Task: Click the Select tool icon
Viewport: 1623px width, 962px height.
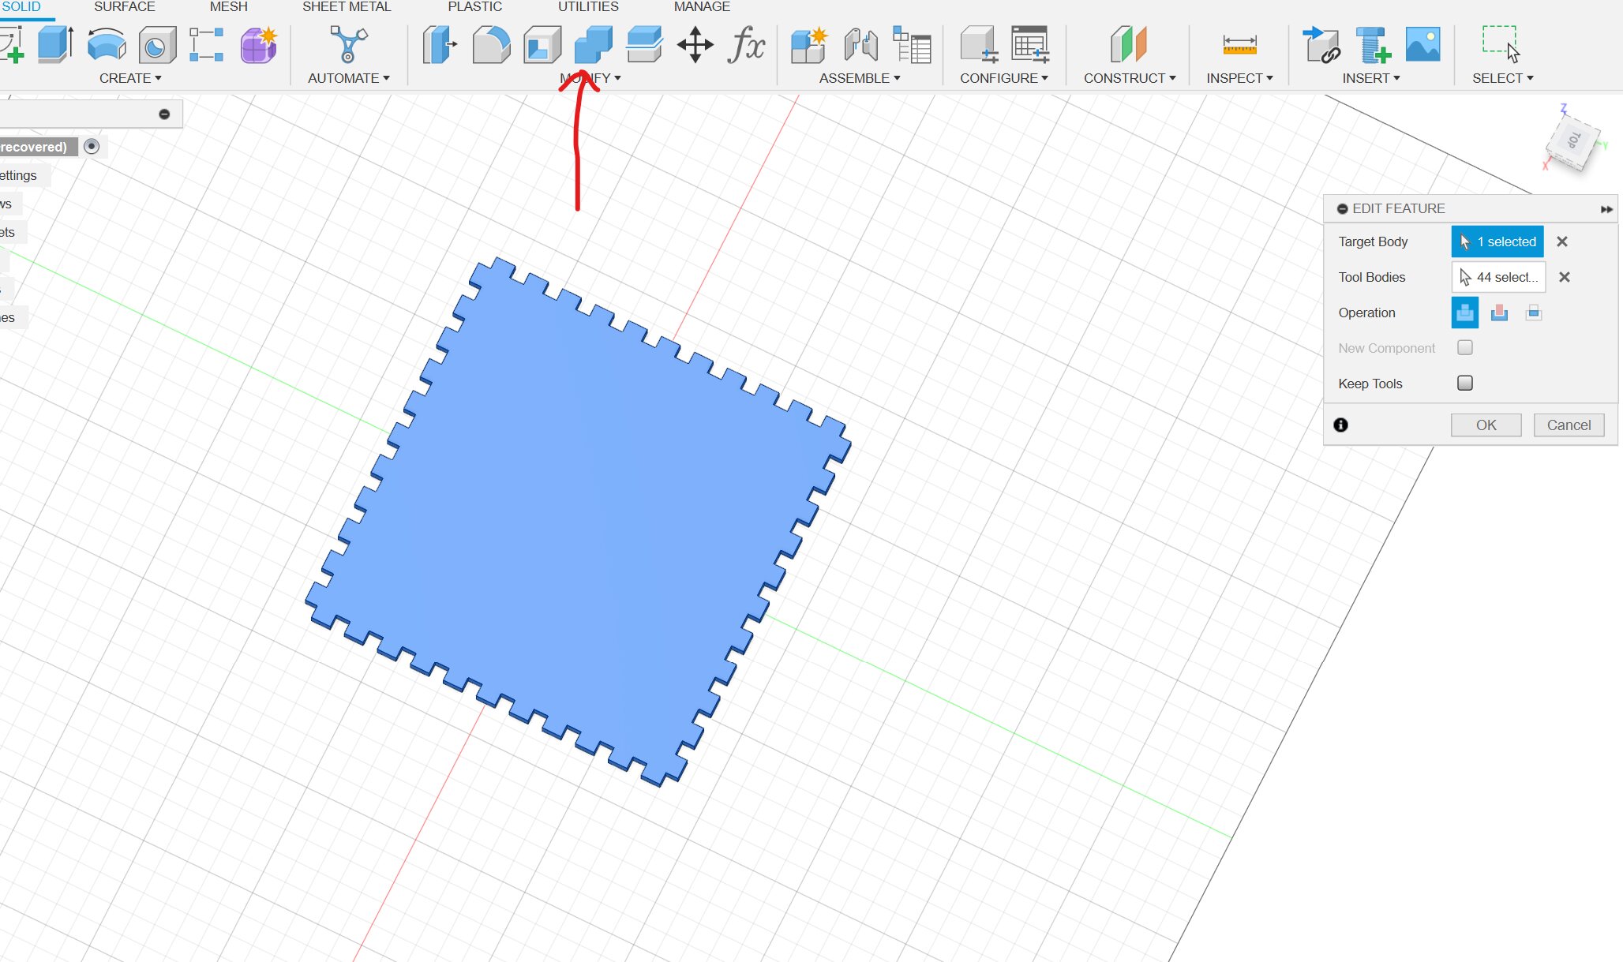Action: coord(1501,44)
